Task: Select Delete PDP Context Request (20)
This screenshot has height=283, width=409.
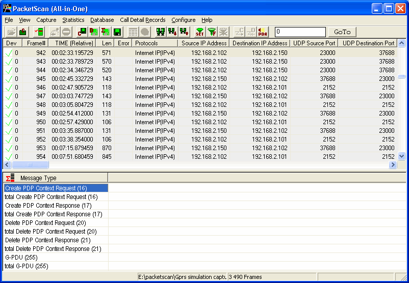Action: point(56,222)
